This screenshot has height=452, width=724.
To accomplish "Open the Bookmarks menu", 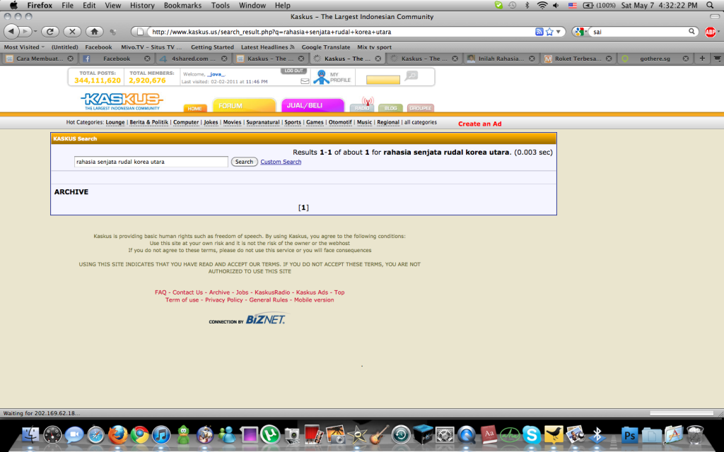I will pos(182,6).
